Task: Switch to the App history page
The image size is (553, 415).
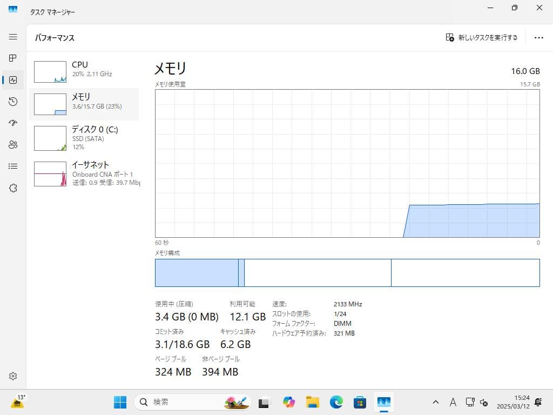Action: [x=12, y=102]
